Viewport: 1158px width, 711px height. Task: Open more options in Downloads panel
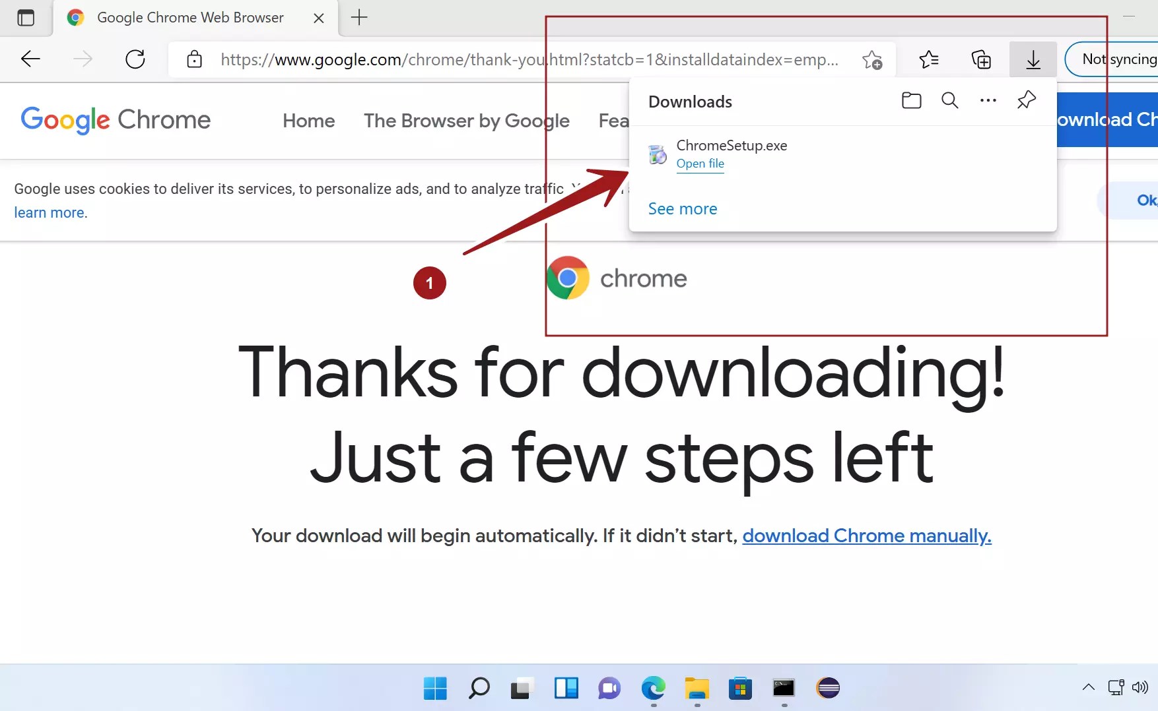pos(988,100)
